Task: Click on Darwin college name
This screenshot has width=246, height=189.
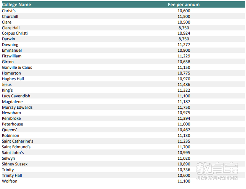Action: point(8,39)
